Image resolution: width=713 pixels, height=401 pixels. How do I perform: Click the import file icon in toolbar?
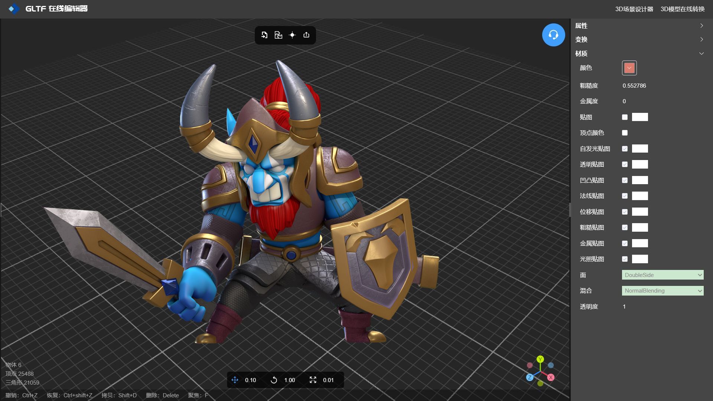(264, 35)
